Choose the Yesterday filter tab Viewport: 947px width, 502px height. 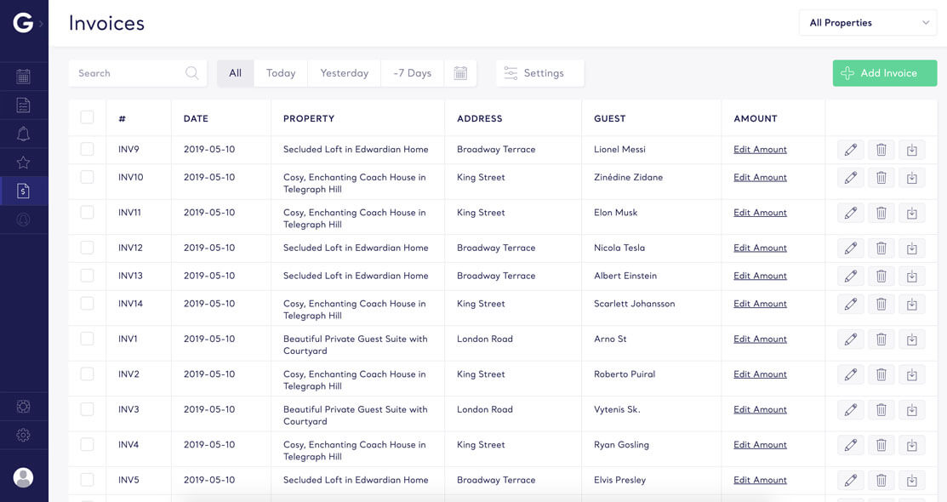344,73
